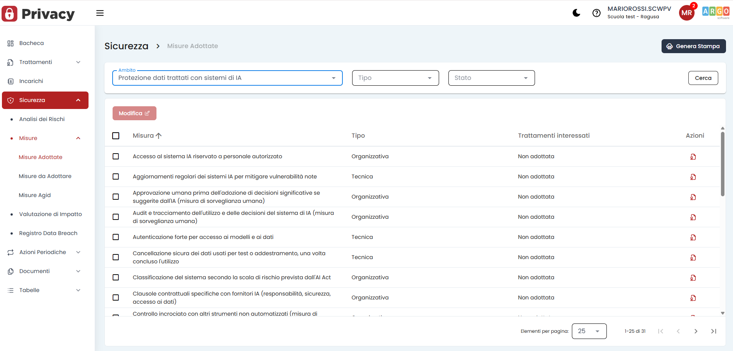Open the Tipo filter dropdown
733x351 pixels.
395,78
